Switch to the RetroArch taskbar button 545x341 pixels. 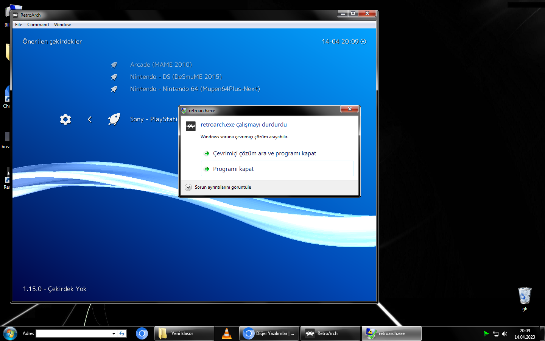pyautogui.click(x=330, y=333)
